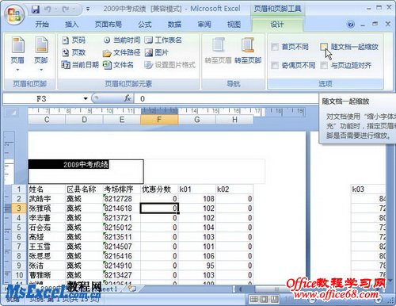This screenshot has width=396, height=306.
Task: Click Format Picture (设置图片格式) icon
Action: coord(170,65)
